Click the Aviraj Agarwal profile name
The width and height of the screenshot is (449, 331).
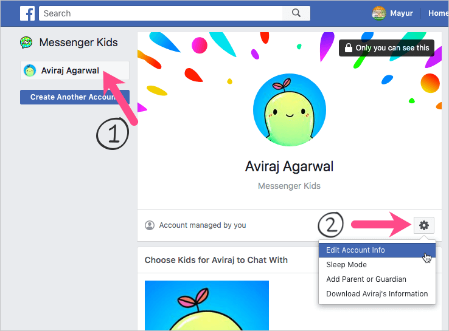pos(289,166)
